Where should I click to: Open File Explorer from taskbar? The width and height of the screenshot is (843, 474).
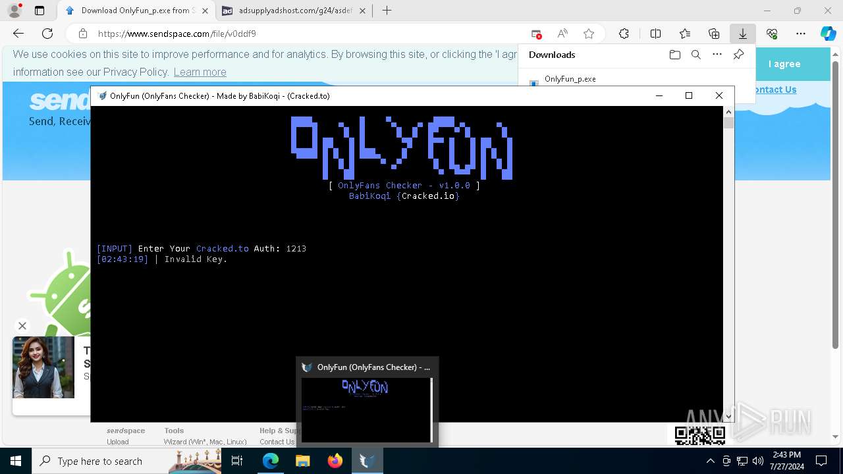click(302, 461)
